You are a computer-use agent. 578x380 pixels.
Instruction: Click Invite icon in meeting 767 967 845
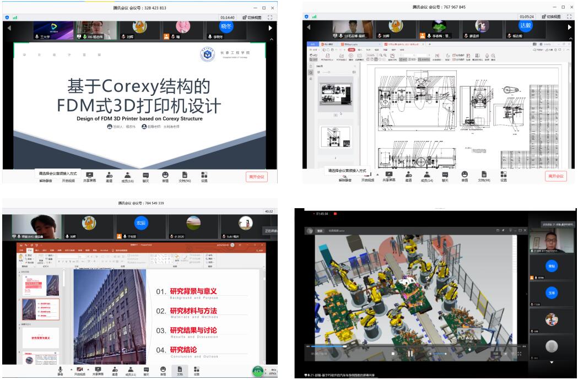click(408, 176)
